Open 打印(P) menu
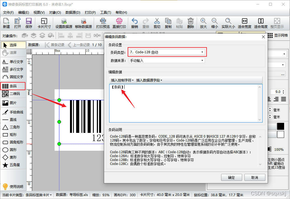 pyautogui.click(x=90, y=12)
